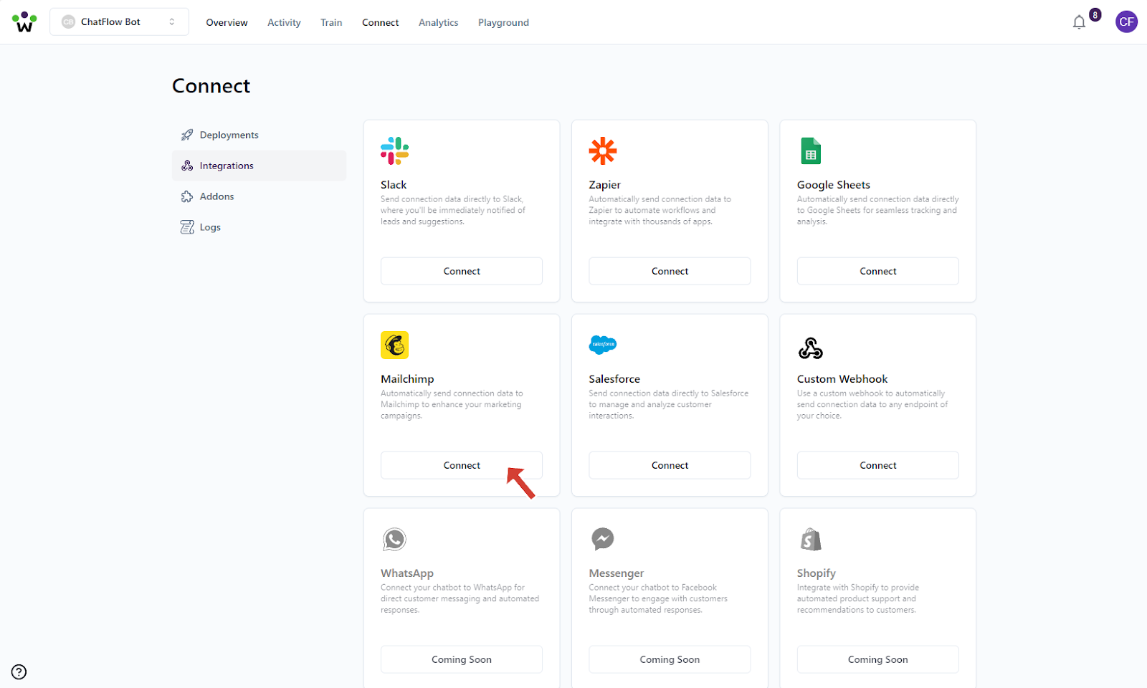Click the Messenger logo icon
1147x688 pixels.
(603, 539)
